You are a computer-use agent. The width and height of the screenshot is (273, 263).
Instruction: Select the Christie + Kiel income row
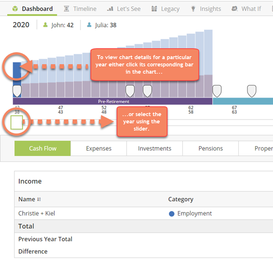coord(144,213)
